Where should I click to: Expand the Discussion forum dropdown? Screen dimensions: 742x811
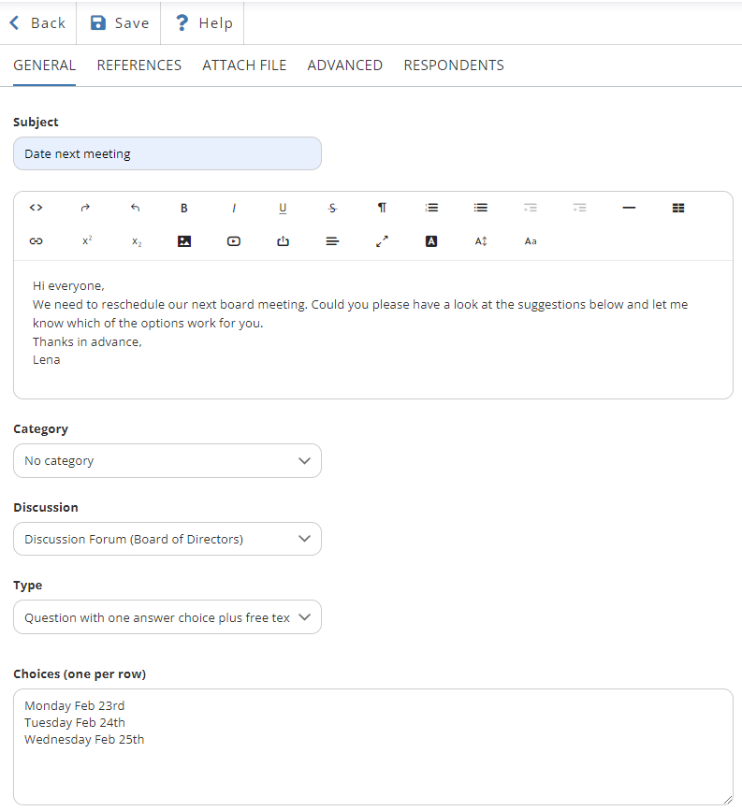(x=167, y=539)
